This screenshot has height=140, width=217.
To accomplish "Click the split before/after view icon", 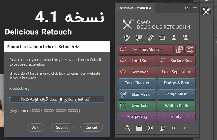I will pos(139,128).
